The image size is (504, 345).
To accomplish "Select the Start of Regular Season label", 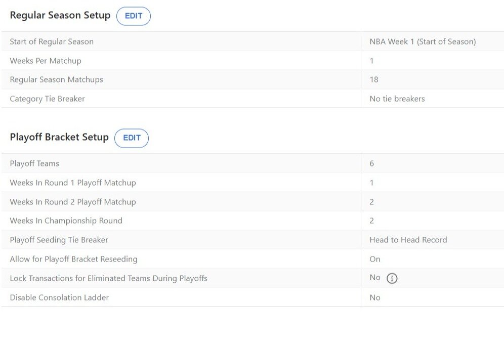I will coord(52,41).
